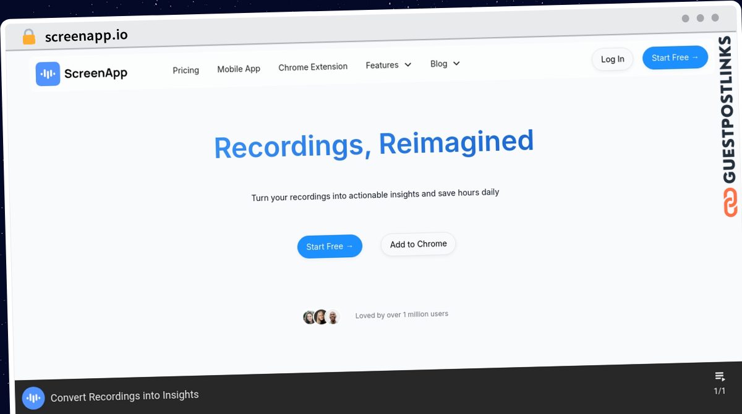Click the ScreenApp waveform logo icon
Image resolution: width=742 pixels, height=414 pixels.
click(48, 74)
